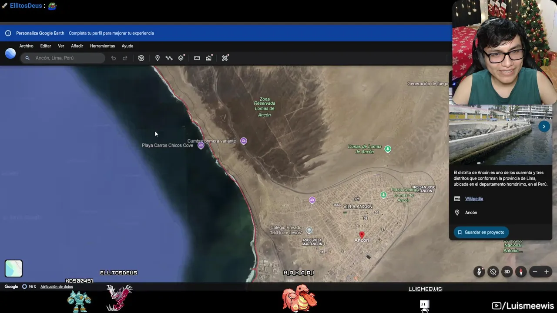Click Completa tu perfil banner text

click(111, 33)
